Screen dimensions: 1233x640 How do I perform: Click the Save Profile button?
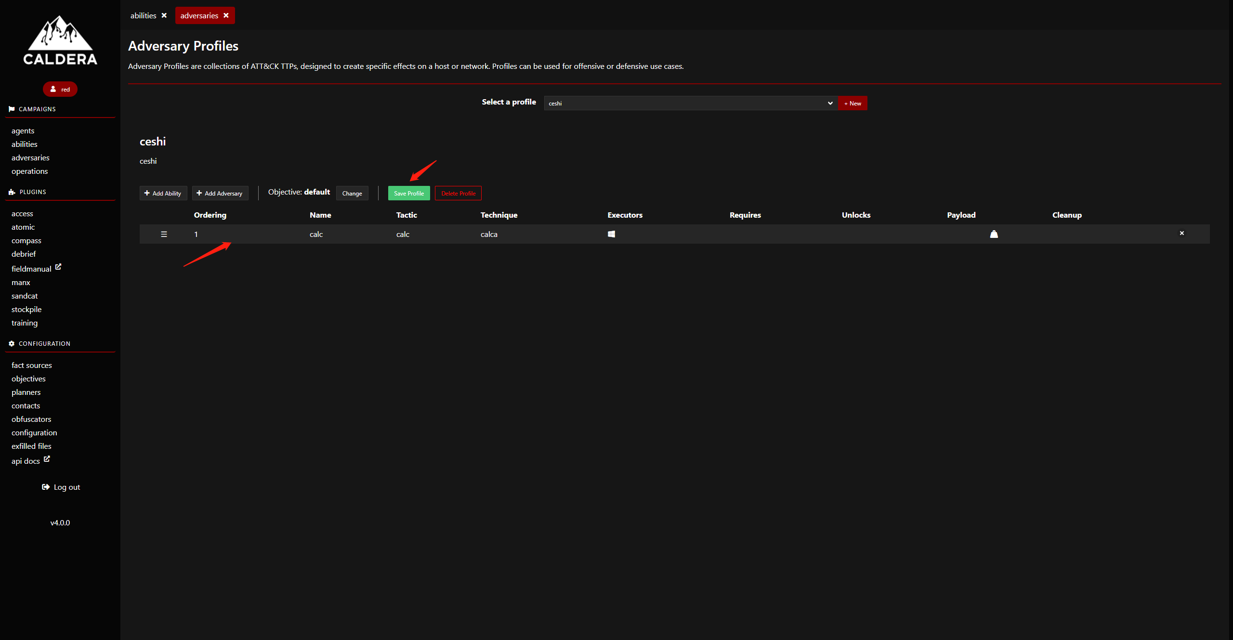408,193
